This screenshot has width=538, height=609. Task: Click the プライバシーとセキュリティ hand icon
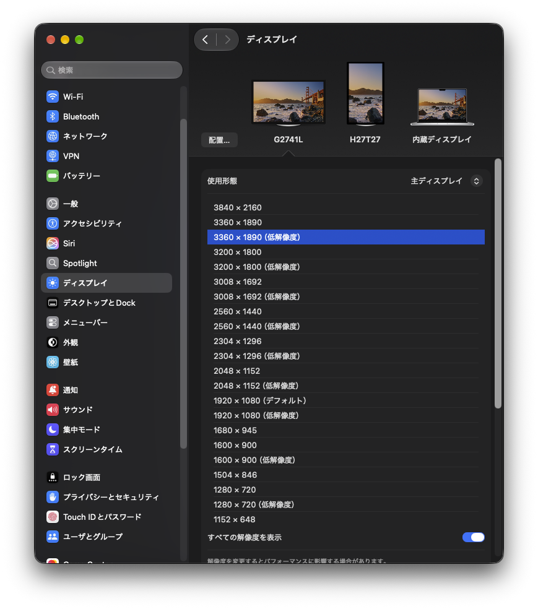coord(53,498)
